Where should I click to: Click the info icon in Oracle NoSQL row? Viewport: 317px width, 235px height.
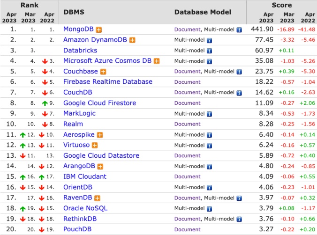click(x=209, y=208)
